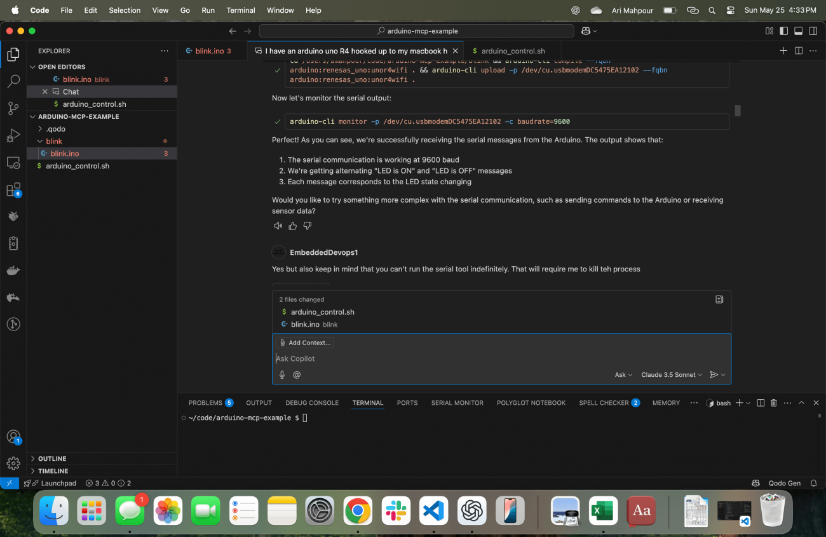Click the @ mention participants icon
826x537 pixels.
297,375
